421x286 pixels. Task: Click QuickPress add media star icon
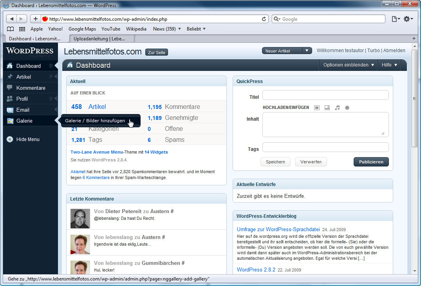coord(347,108)
